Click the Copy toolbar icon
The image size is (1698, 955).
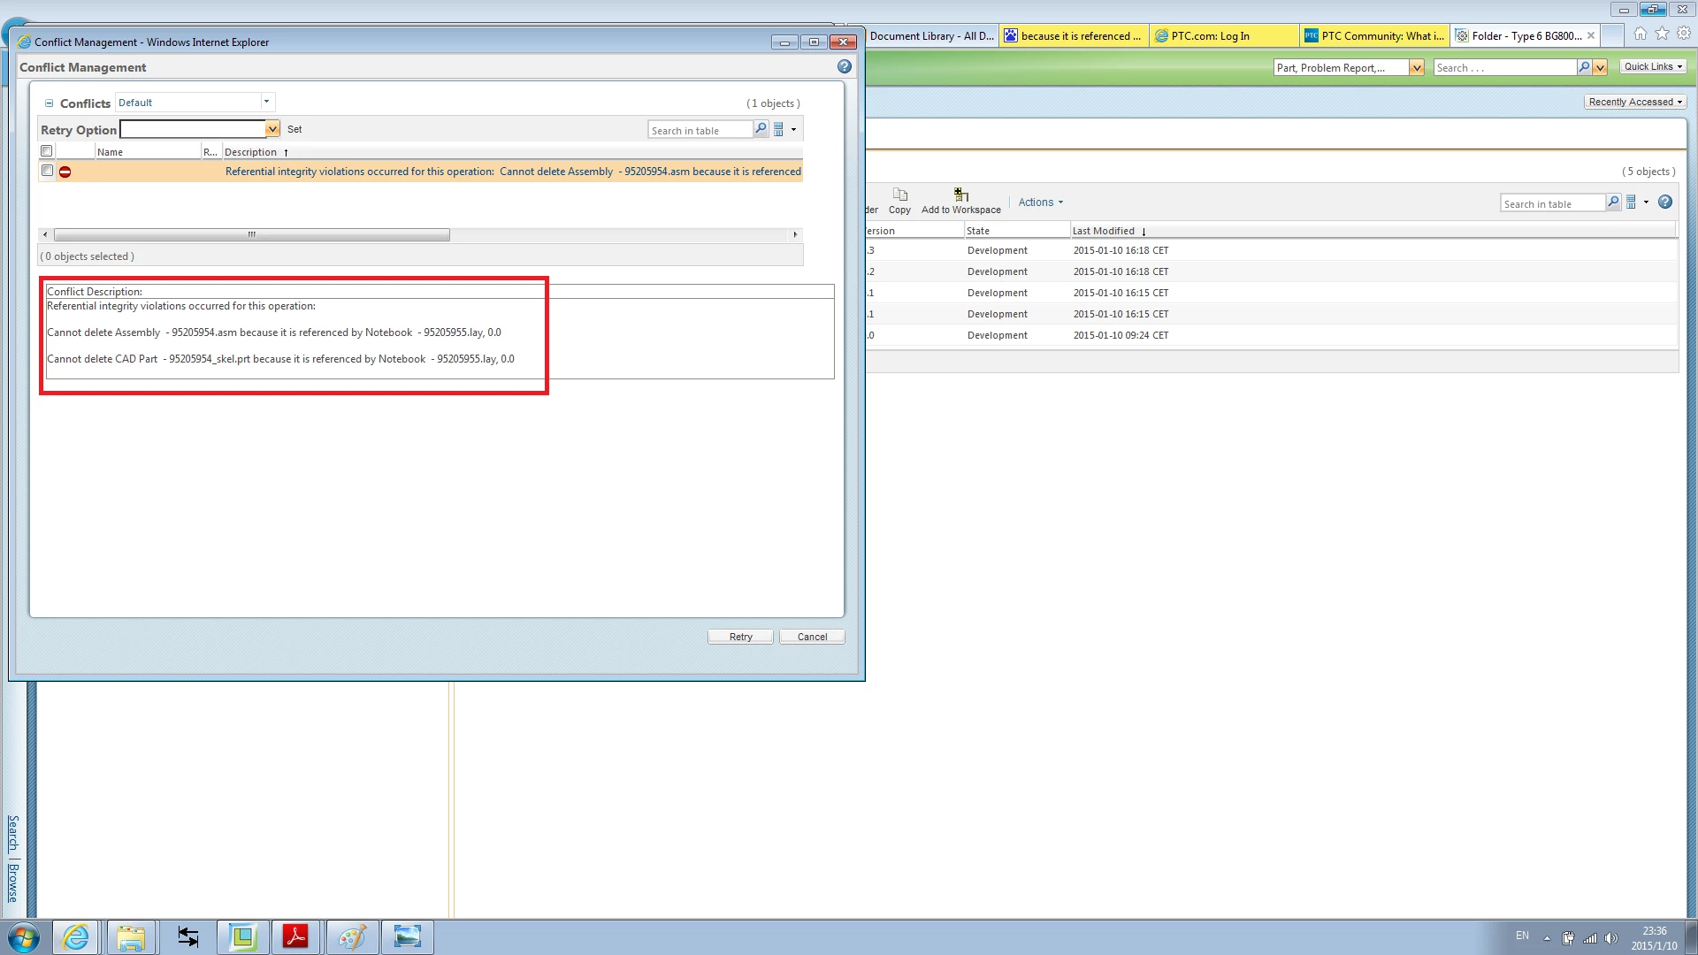[899, 195]
